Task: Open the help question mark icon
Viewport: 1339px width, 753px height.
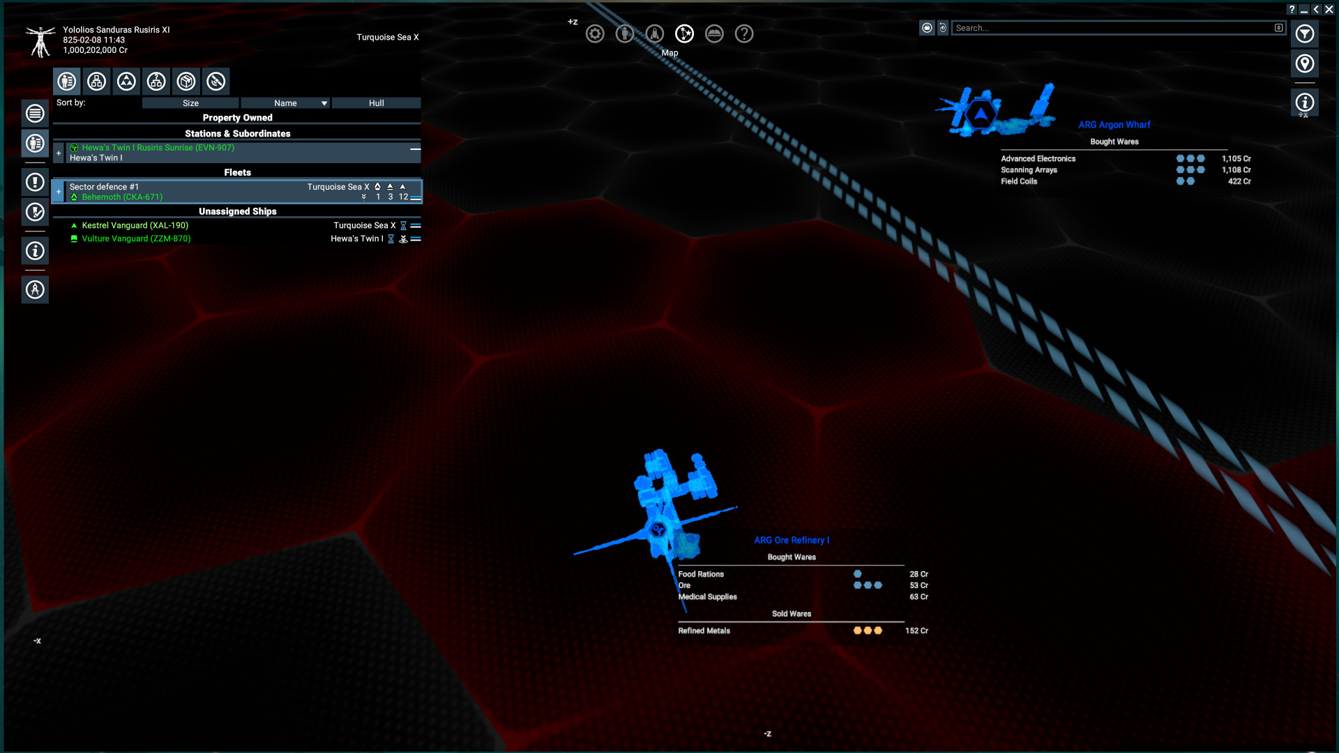Action: [x=744, y=33]
